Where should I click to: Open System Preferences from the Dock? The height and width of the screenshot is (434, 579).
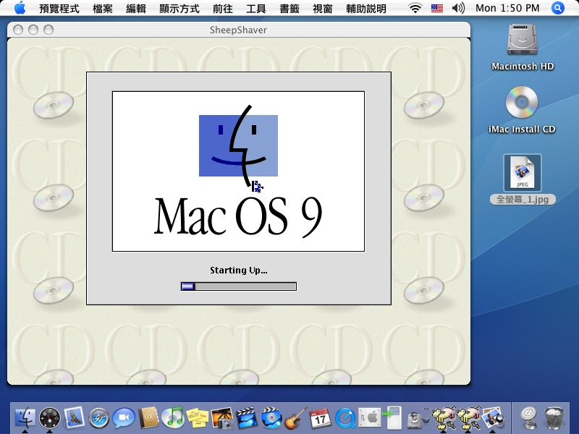[x=370, y=417]
